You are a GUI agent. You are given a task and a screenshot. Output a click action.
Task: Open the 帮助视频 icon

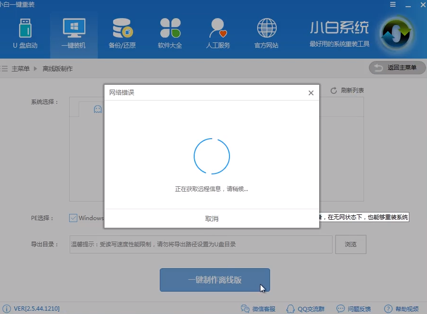pos(389,309)
